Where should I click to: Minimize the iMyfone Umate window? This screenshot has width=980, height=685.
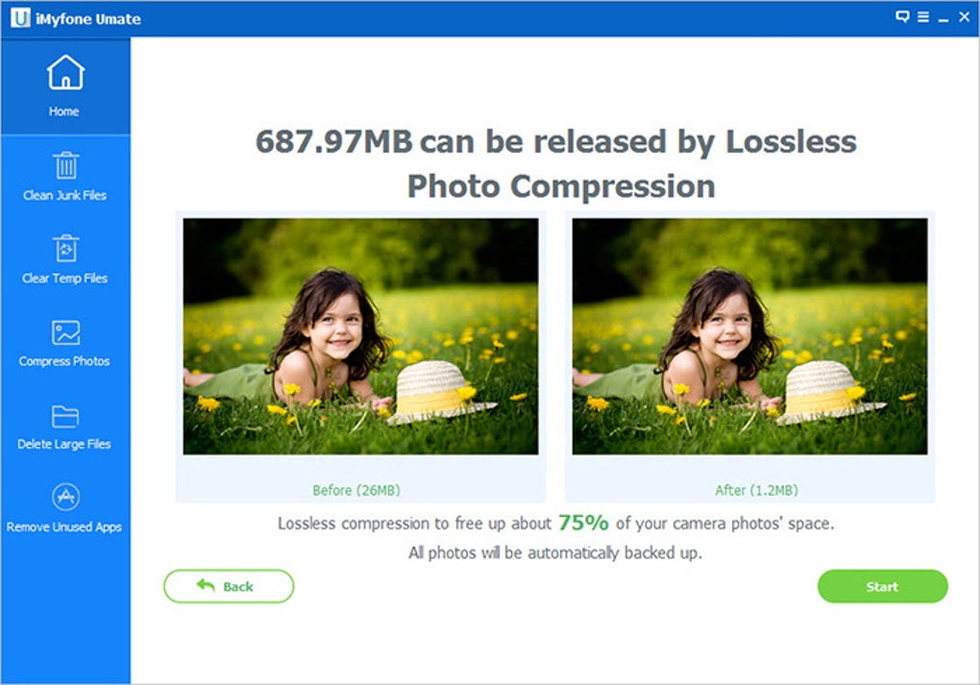(943, 18)
